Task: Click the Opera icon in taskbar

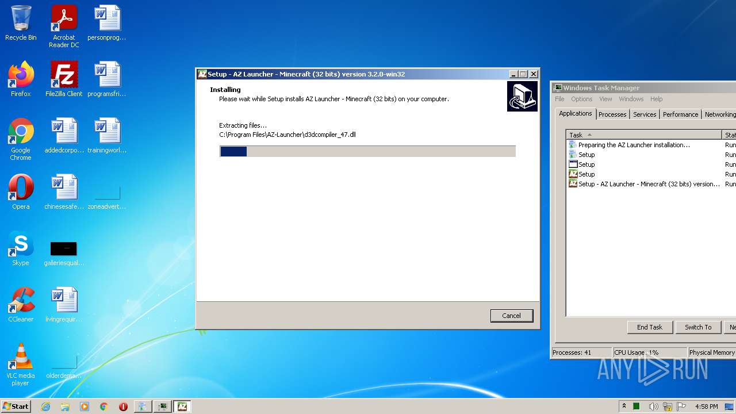Action: click(x=123, y=407)
